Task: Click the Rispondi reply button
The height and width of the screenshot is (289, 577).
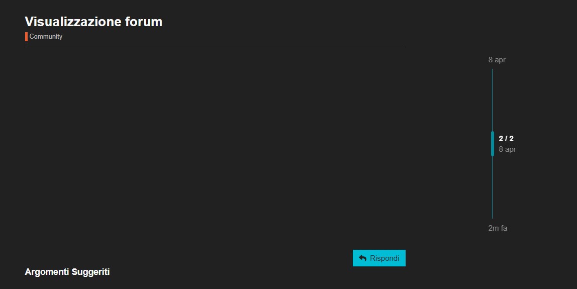Action: pos(379,258)
